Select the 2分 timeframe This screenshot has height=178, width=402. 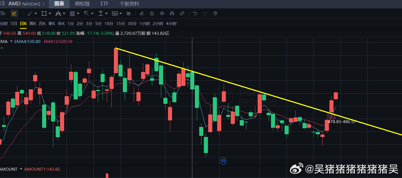80,24
